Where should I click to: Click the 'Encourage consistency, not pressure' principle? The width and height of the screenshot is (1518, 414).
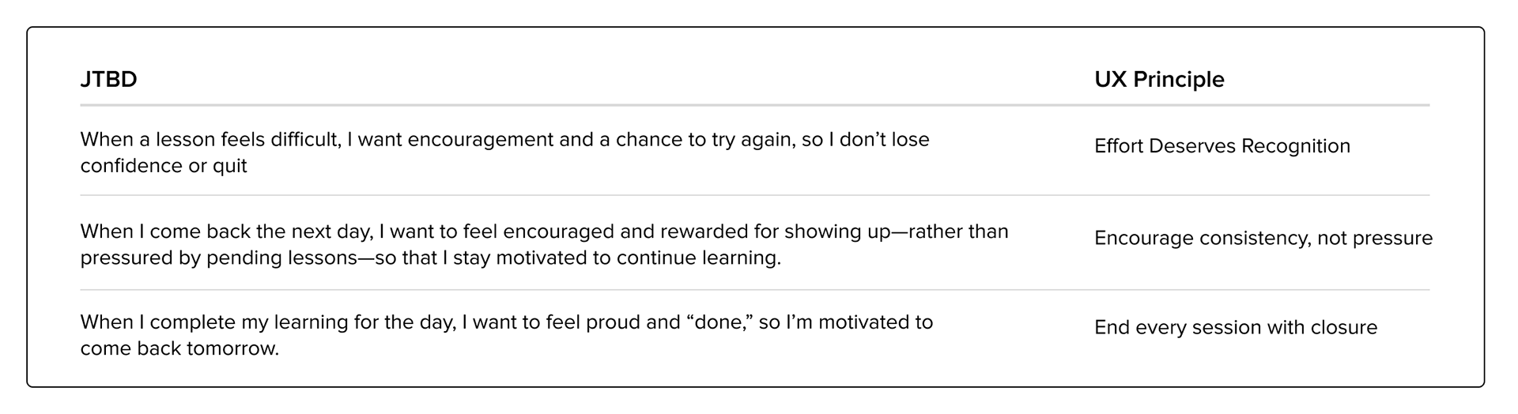1263,238
